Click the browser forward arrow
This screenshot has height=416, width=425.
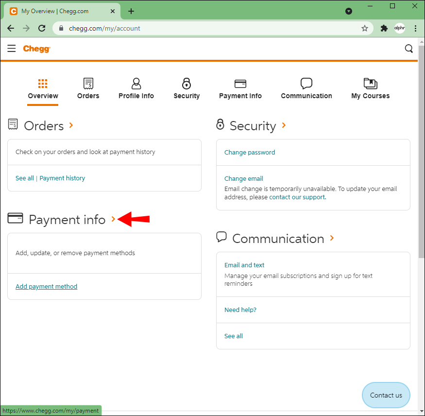coord(26,28)
